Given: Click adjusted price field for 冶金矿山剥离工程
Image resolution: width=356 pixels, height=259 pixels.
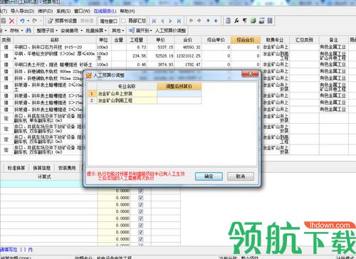Looking at the screenshot, I should coord(179,100).
